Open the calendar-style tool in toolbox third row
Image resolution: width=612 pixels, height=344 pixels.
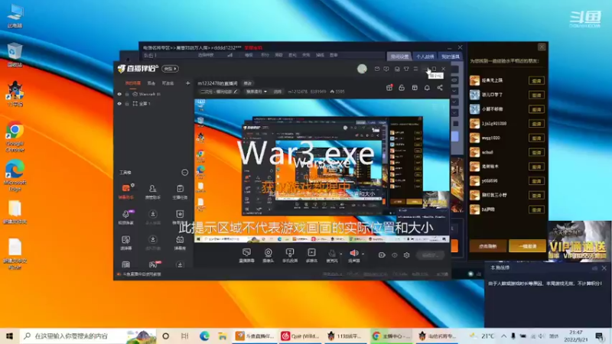[180, 242]
